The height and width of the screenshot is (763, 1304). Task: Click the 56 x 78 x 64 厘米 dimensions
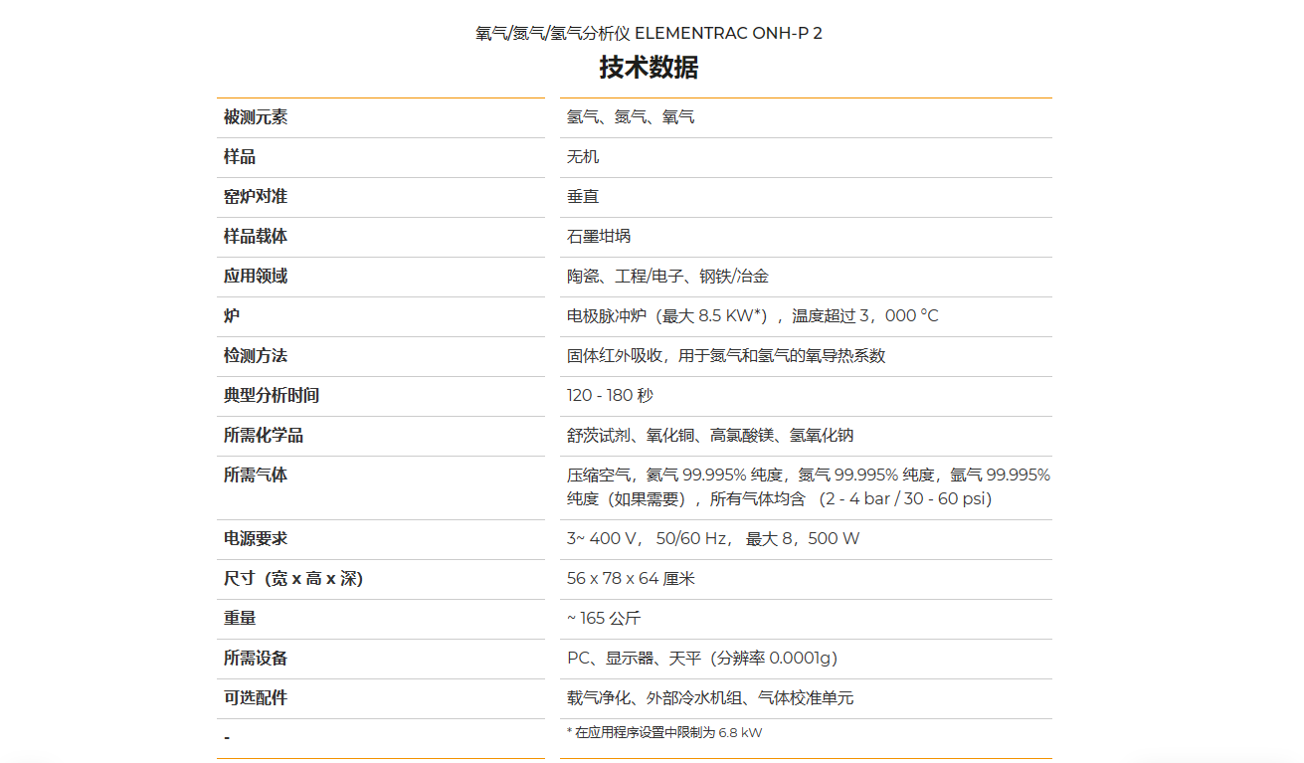tap(631, 579)
